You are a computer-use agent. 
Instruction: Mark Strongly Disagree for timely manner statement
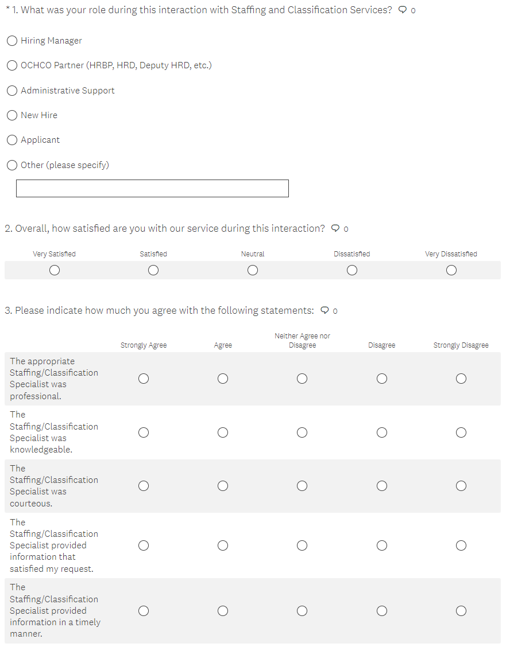[461, 611]
